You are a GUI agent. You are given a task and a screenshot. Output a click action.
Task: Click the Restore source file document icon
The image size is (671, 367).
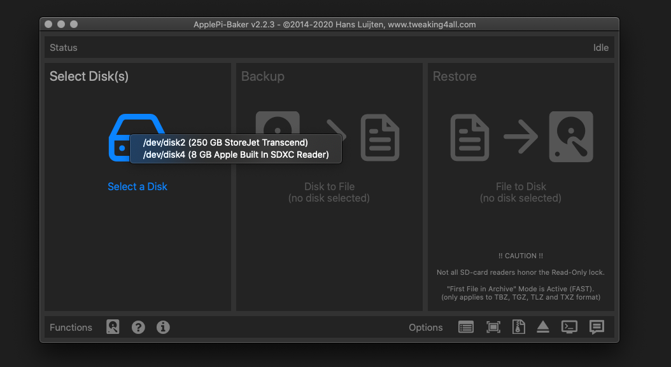pyautogui.click(x=469, y=137)
